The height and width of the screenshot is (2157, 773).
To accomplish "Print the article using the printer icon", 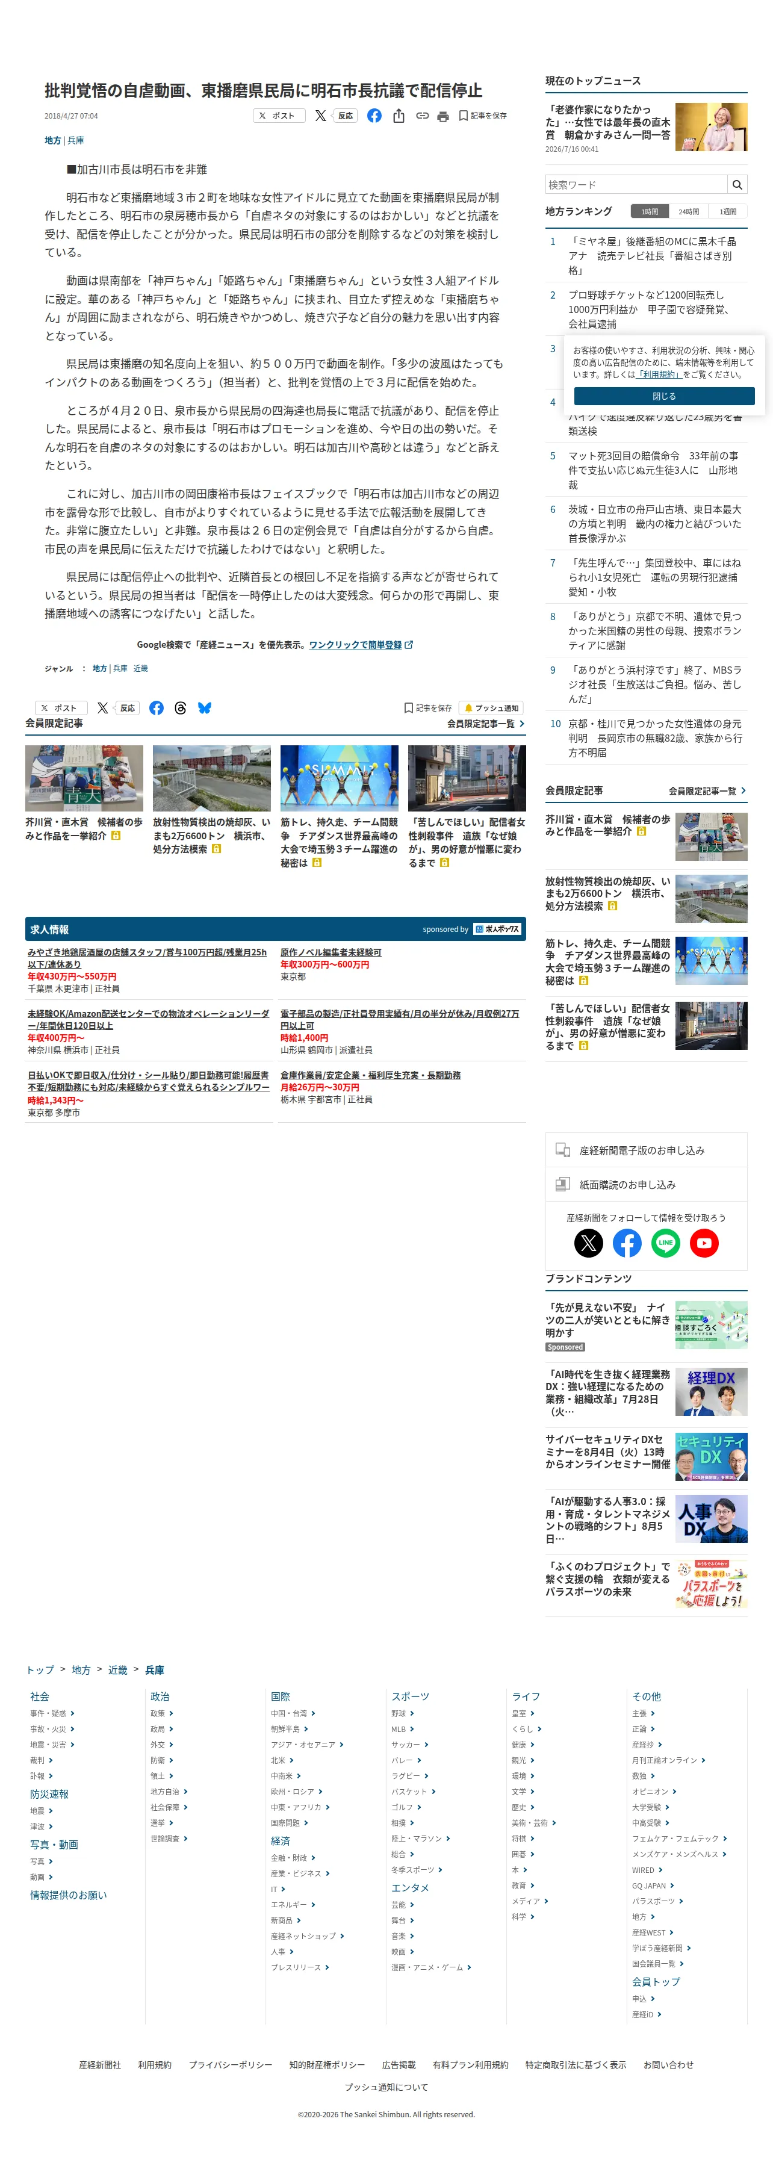I will click(x=443, y=116).
